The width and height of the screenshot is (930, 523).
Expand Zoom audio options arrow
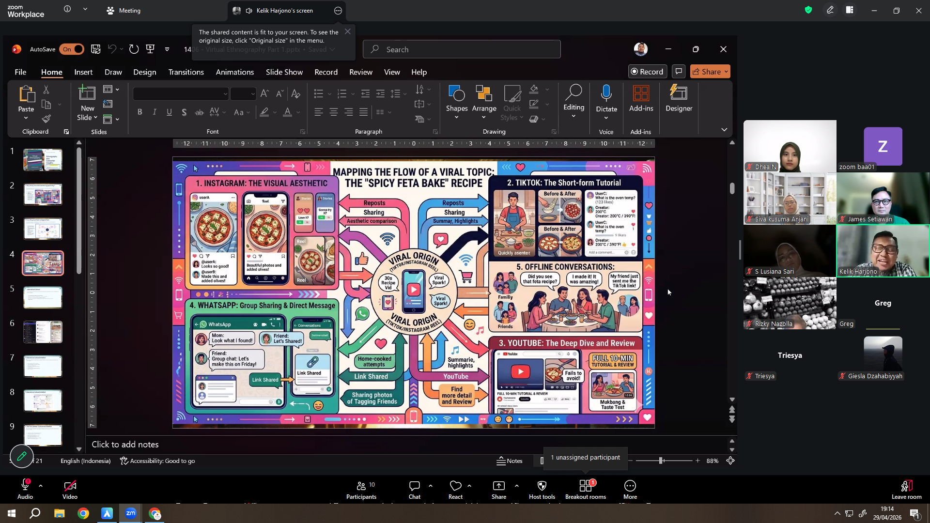41,485
